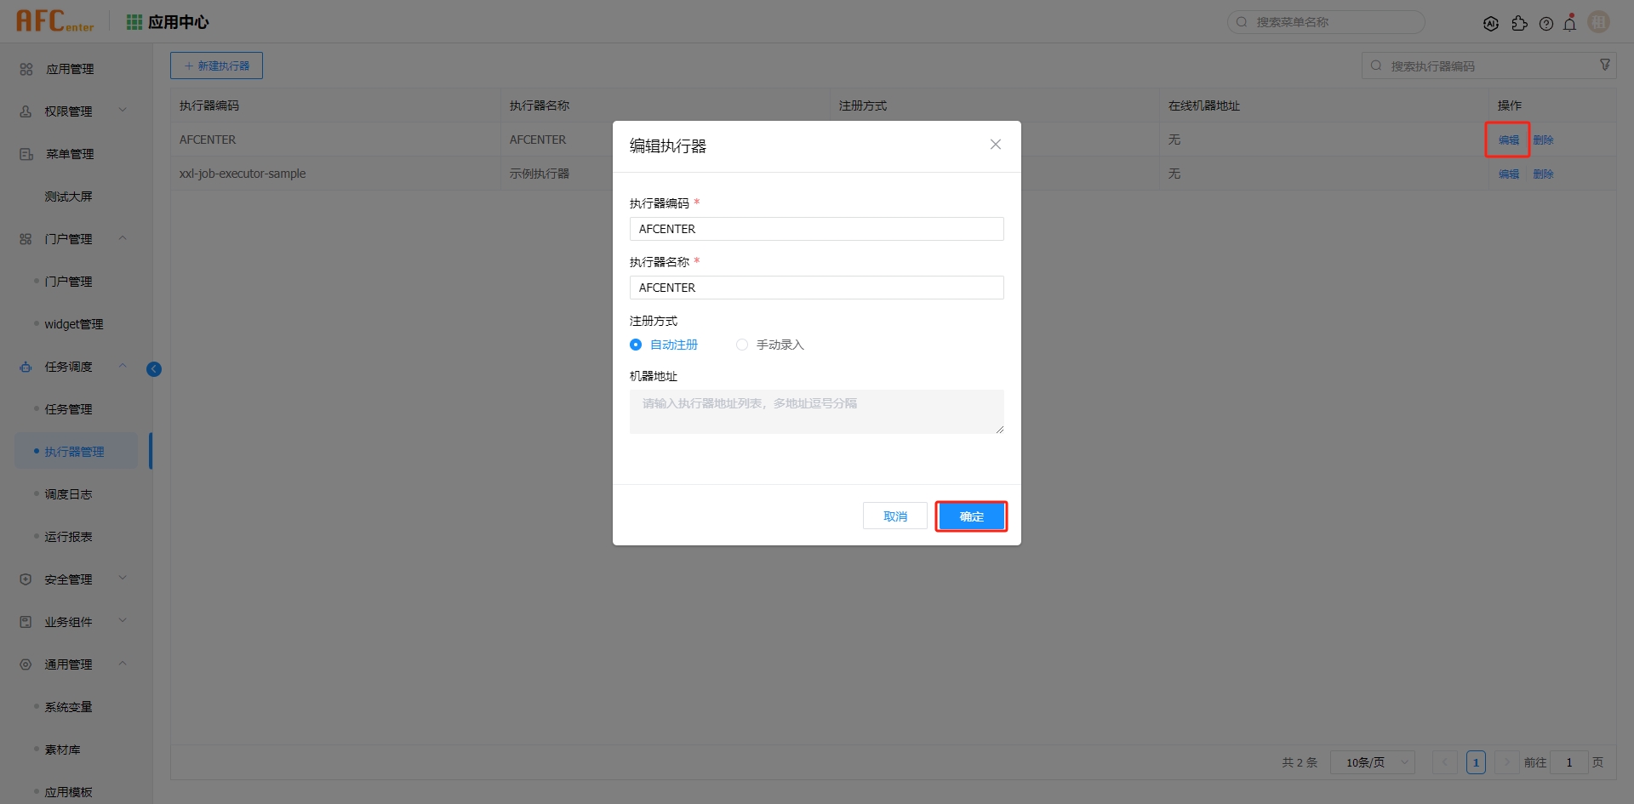Click 删除 for xxl-job-executor-sample row

click(1543, 174)
